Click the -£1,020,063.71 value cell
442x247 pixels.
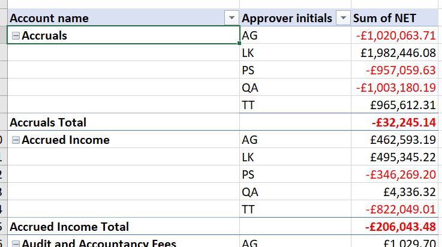coord(396,36)
